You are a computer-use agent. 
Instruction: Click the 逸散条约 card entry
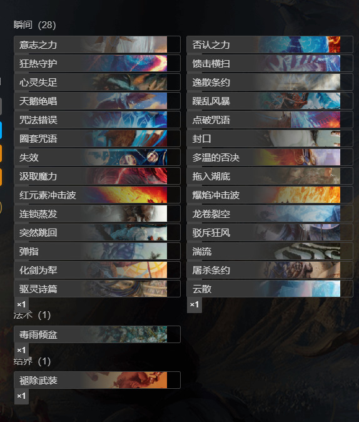tap(270, 82)
